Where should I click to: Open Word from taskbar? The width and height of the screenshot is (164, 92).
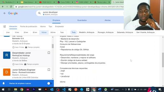click(x=100, y=89)
